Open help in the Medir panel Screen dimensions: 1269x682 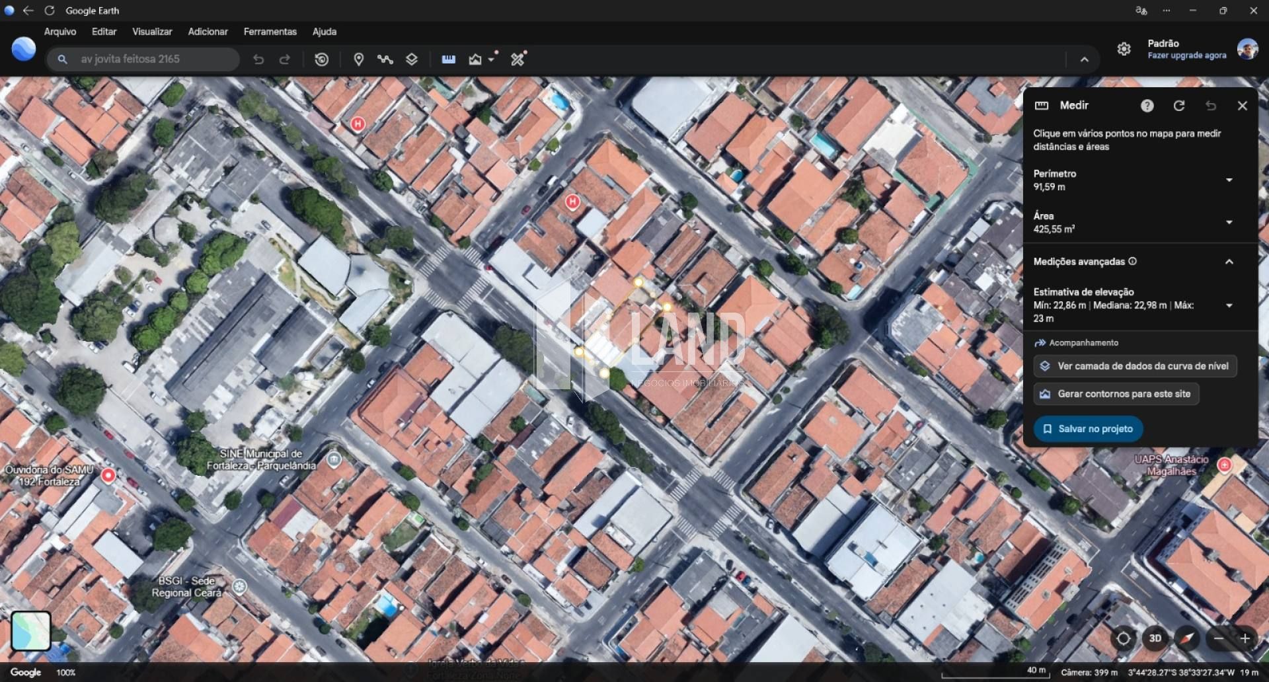tap(1147, 106)
